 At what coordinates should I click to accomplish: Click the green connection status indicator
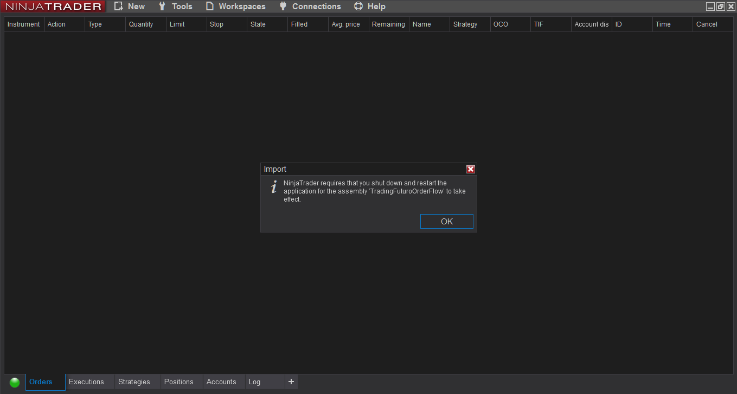[15, 382]
